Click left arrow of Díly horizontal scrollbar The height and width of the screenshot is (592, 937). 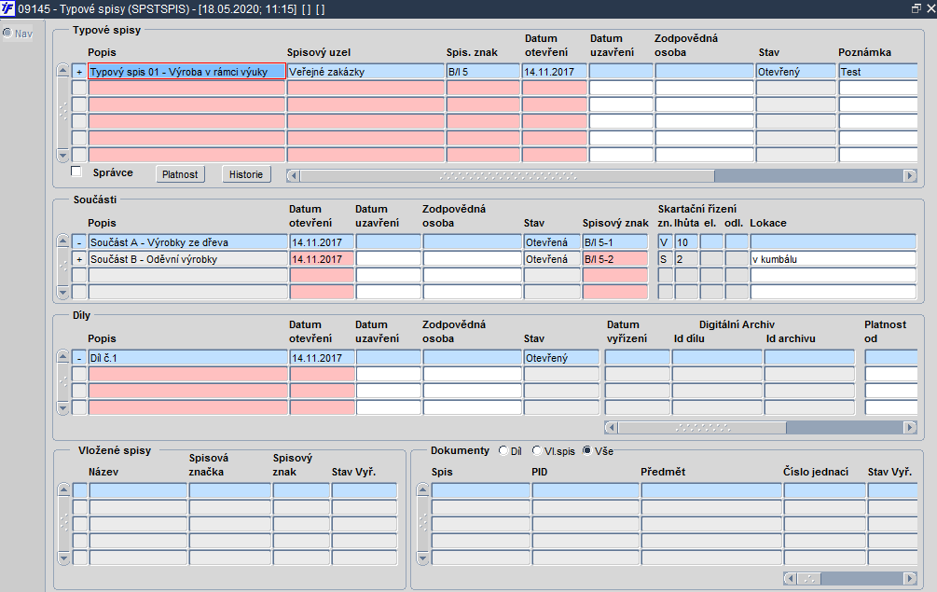pyautogui.click(x=611, y=428)
